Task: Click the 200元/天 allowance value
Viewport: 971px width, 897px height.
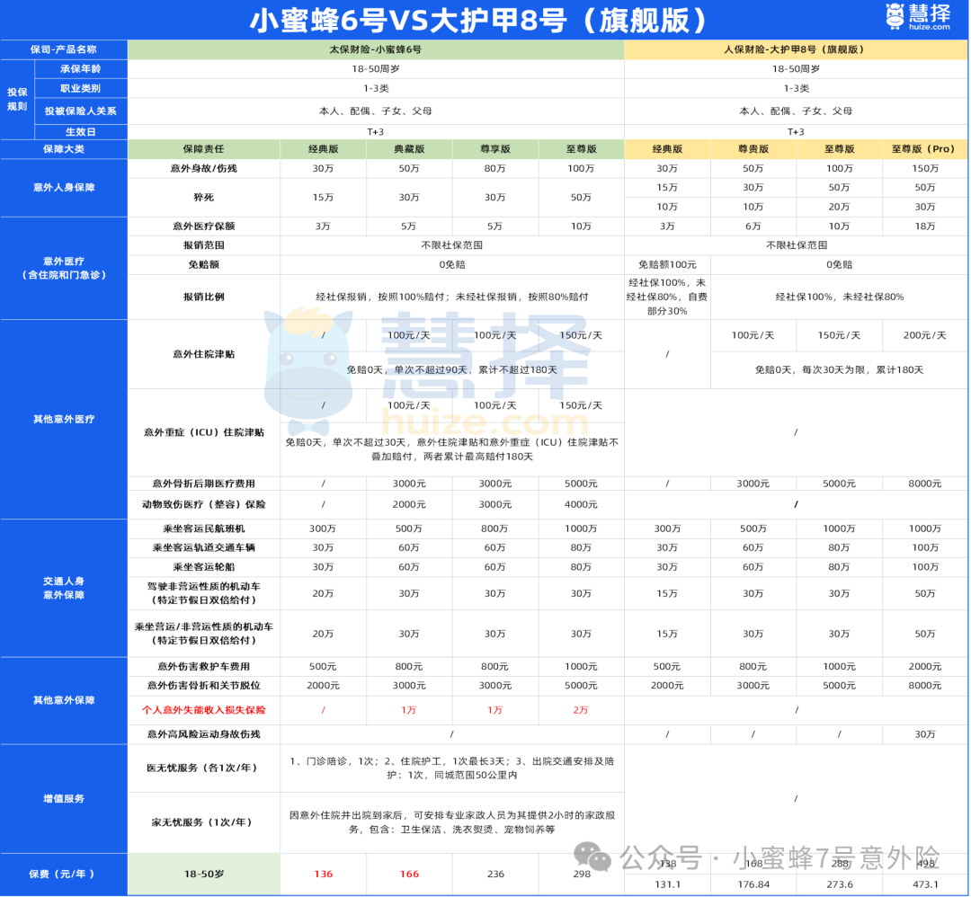Action: point(925,335)
